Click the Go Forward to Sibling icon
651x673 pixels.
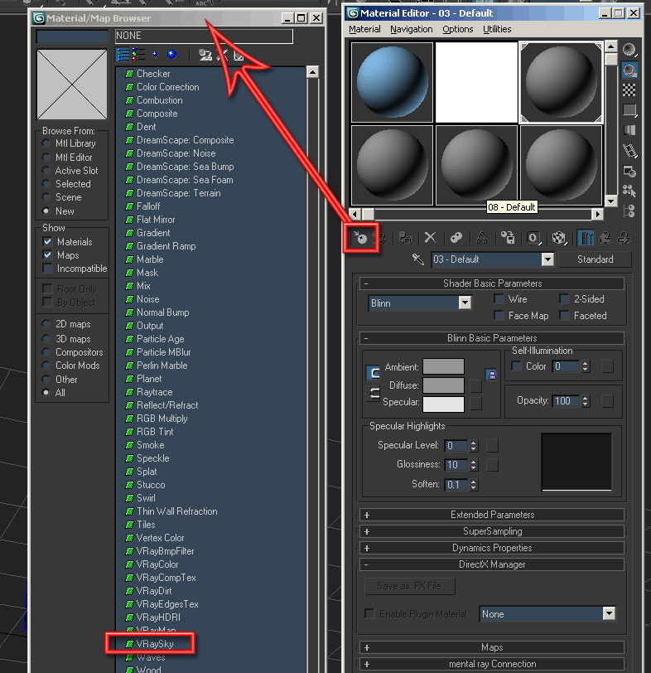coord(624,237)
